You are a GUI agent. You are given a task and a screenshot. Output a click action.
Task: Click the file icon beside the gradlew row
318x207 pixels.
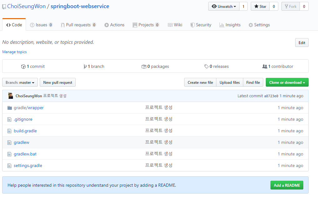(9, 143)
